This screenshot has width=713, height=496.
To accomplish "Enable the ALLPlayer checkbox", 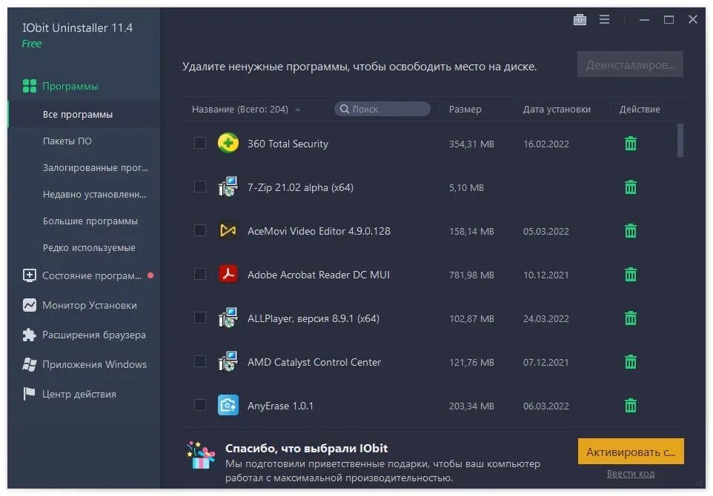I will click(200, 318).
